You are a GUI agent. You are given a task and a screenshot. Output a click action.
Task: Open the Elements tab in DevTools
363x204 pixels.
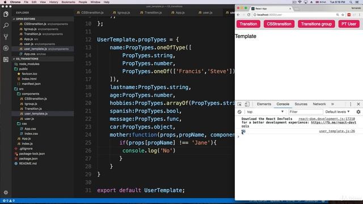tap(264, 104)
